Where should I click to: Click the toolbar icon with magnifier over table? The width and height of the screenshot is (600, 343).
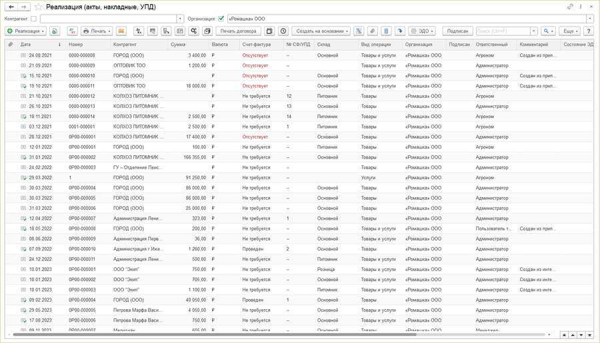point(152,31)
